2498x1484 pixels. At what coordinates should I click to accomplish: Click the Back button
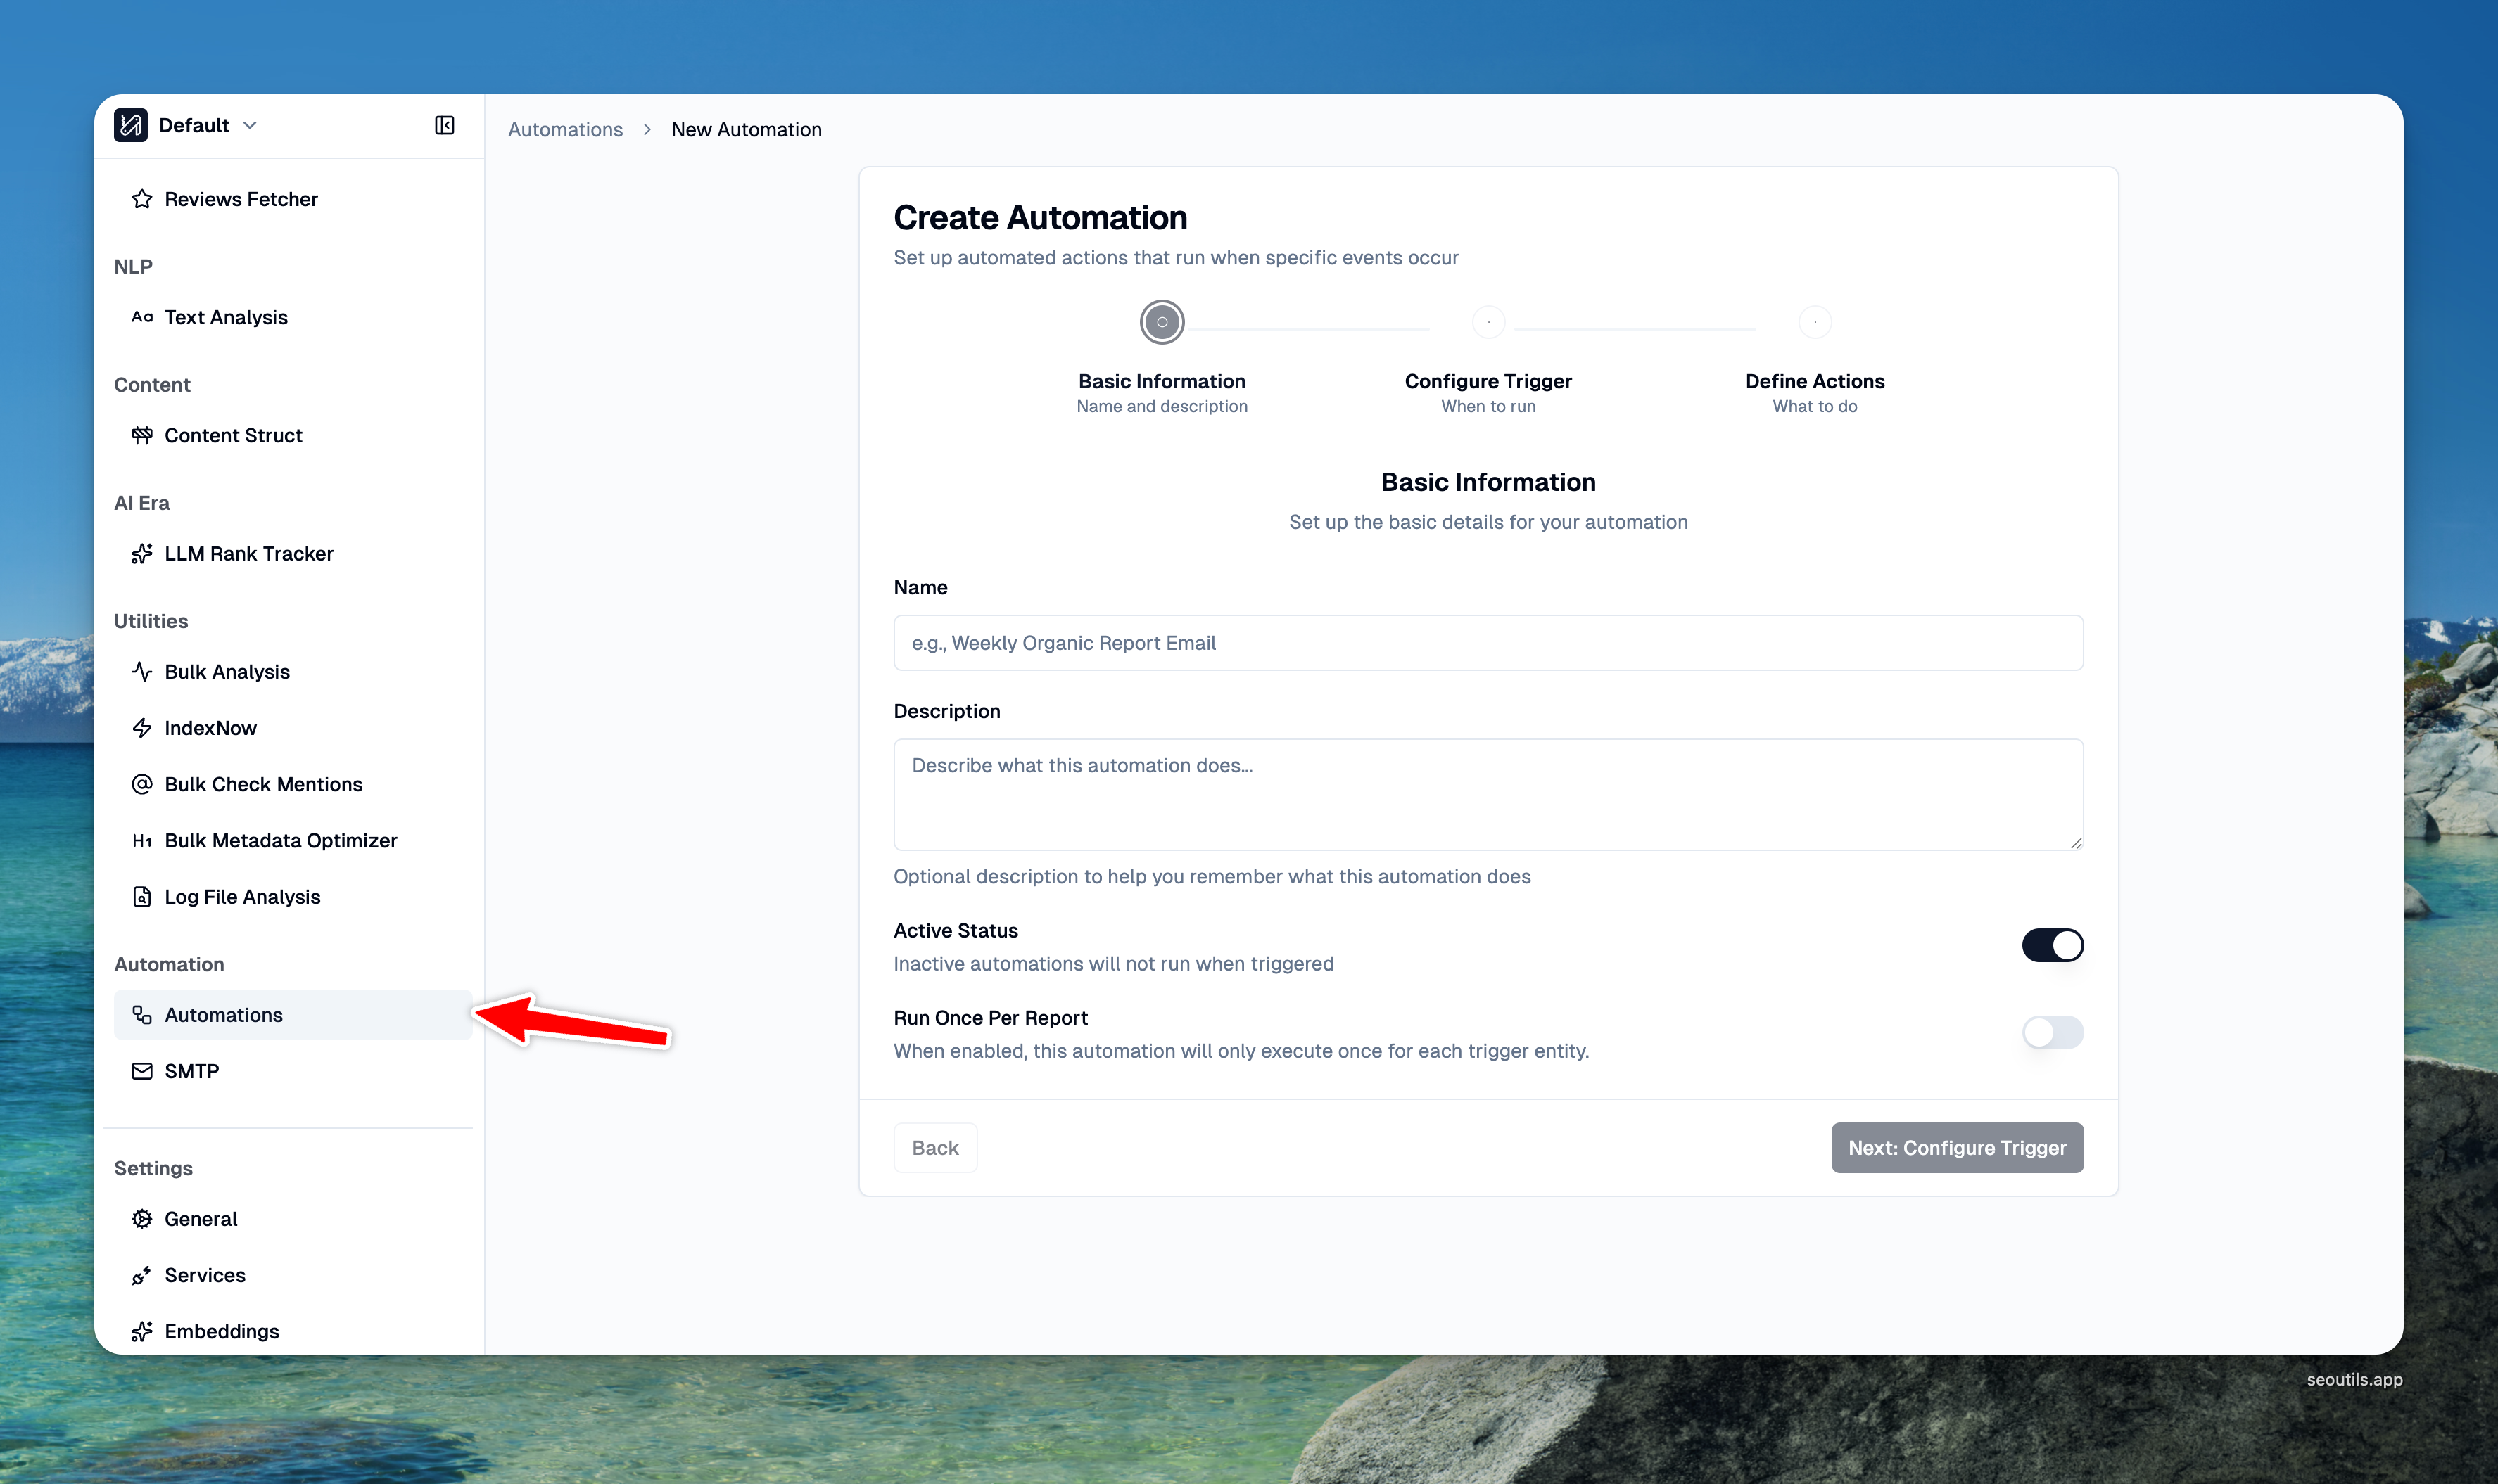click(x=934, y=1148)
